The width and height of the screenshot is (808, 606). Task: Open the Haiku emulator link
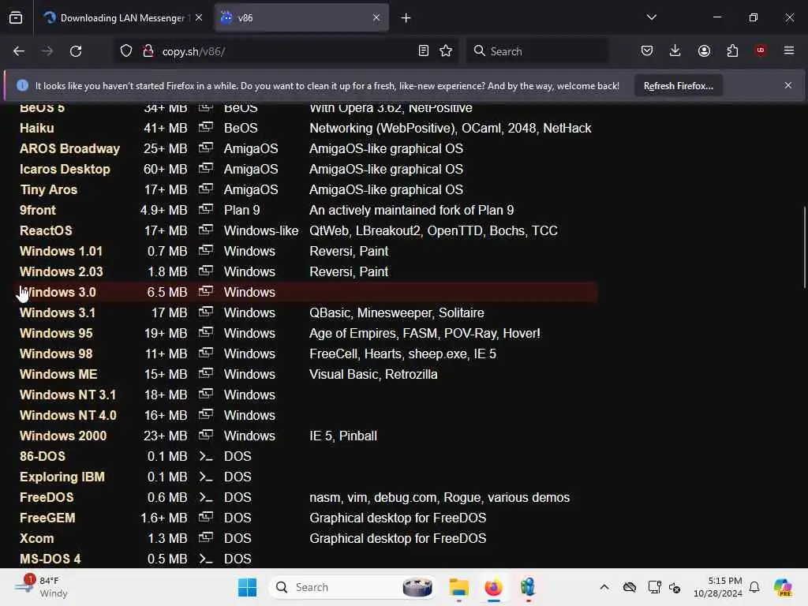click(36, 129)
